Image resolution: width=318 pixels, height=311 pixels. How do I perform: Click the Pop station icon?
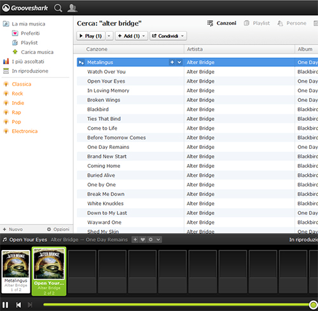[6, 122]
